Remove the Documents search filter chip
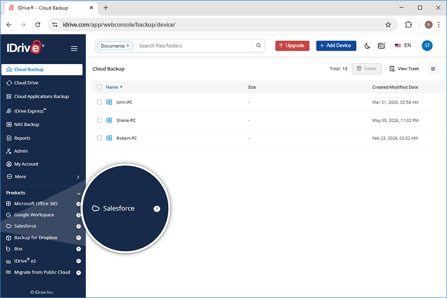The height and width of the screenshot is (298, 447). point(128,46)
